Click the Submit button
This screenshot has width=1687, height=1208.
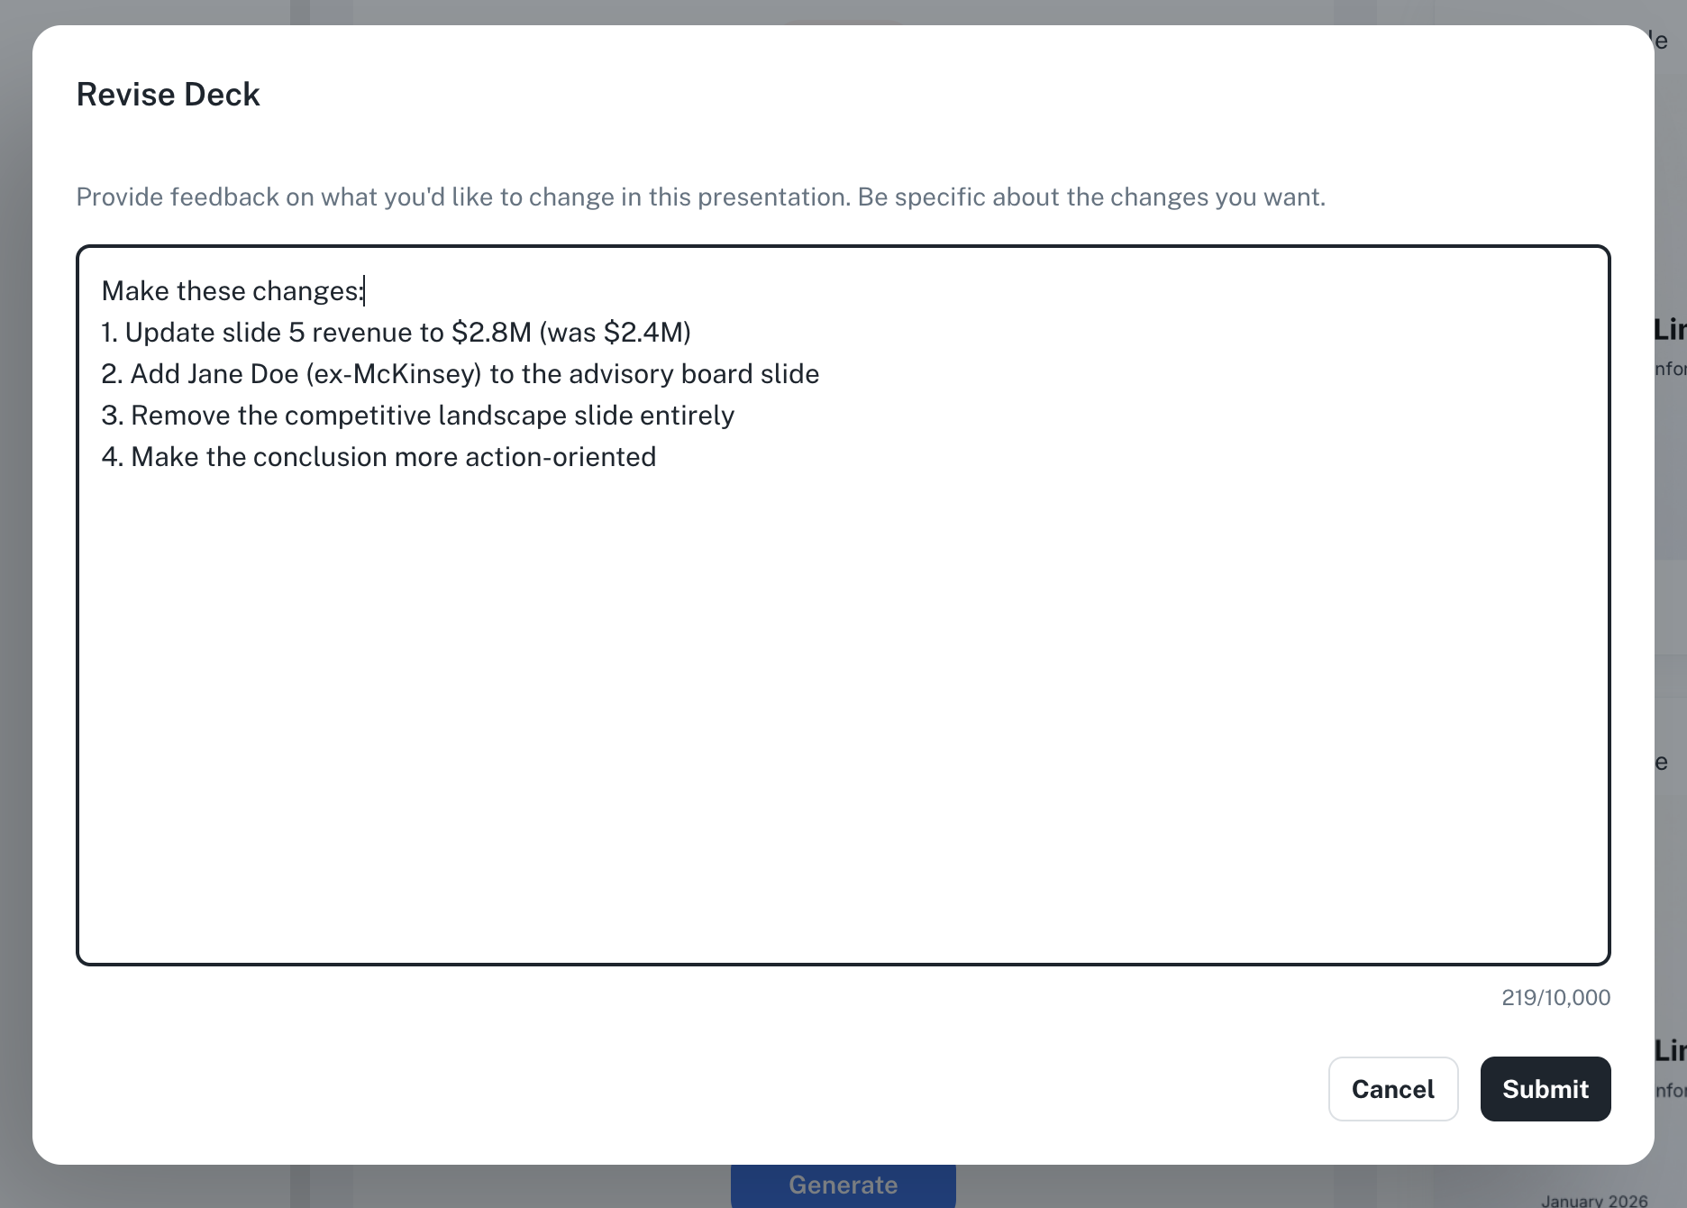[1545, 1089]
